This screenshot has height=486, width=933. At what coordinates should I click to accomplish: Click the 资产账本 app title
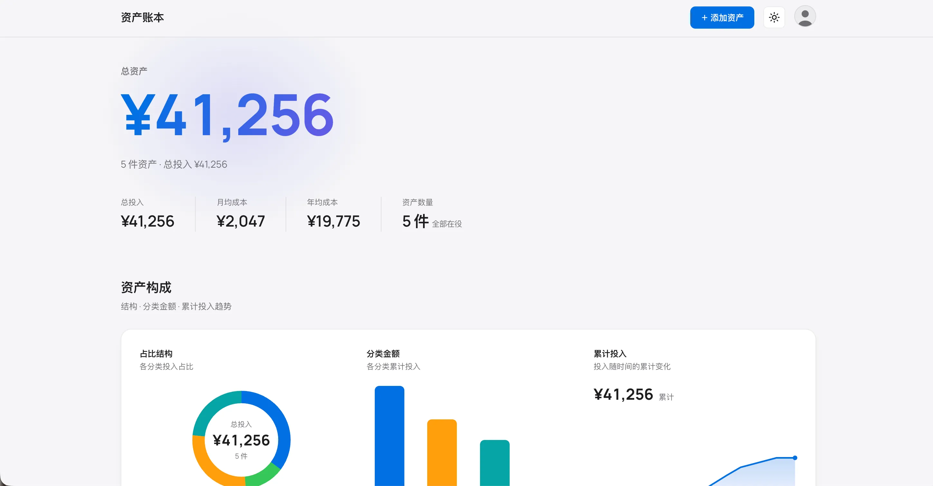coord(142,17)
